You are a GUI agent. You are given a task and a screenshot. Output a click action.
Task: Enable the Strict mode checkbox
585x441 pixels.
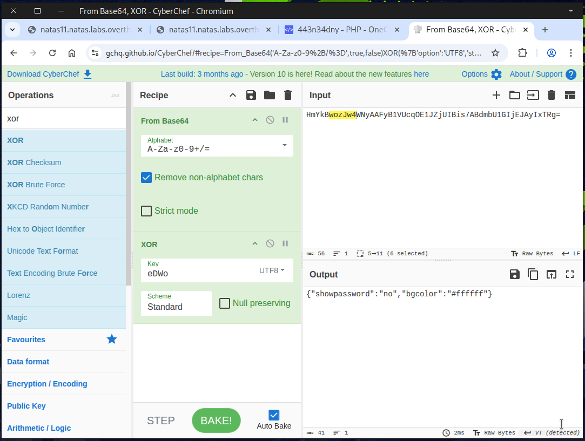[x=146, y=211]
